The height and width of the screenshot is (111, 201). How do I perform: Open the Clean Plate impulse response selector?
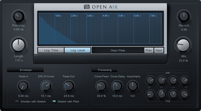[118, 50]
